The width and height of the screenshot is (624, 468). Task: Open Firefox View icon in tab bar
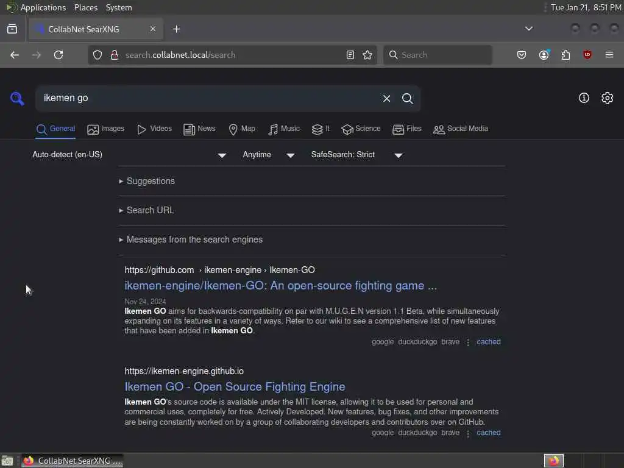[x=12, y=29]
